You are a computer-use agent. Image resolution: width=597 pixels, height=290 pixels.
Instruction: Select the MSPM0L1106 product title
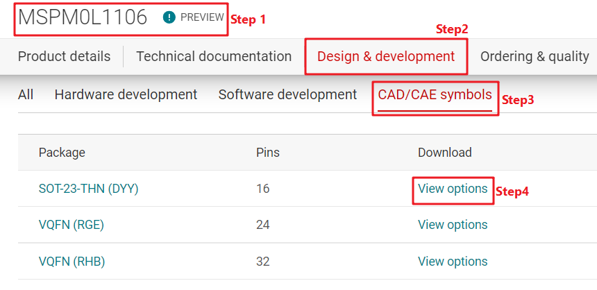(x=83, y=18)
